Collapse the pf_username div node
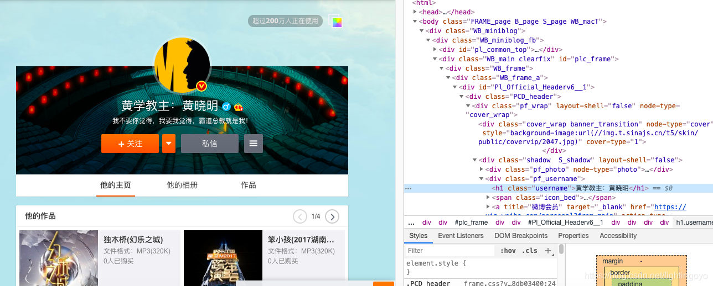 tap(482, 179)
